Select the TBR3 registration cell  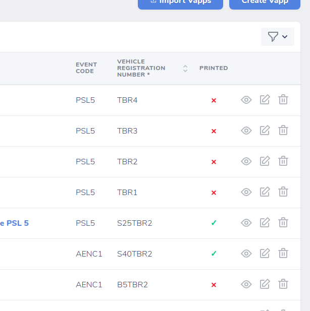tap(127, 131)
